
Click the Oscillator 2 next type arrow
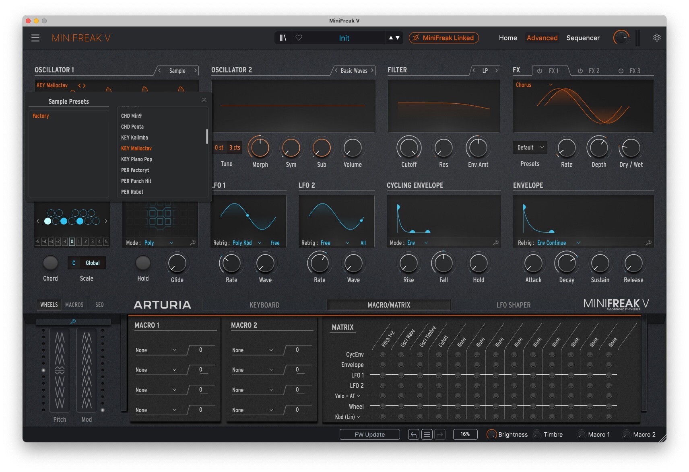[372, 70]
